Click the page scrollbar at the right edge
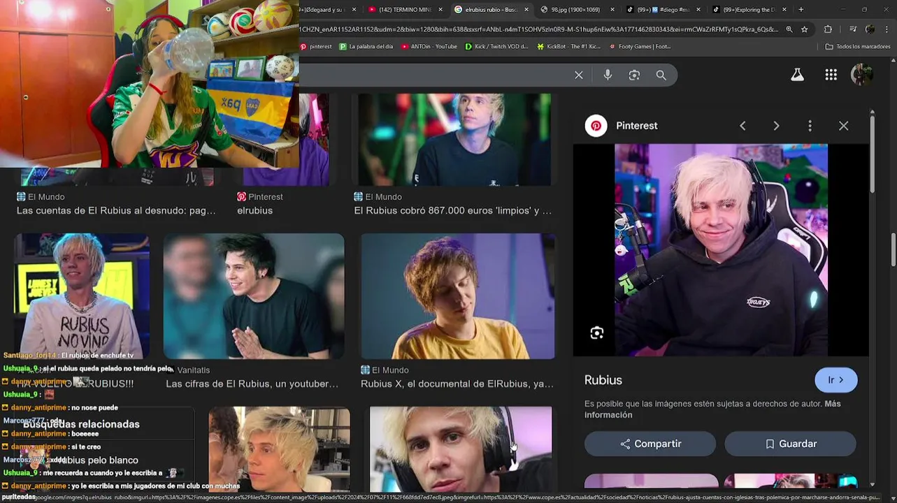Viewport: 897px width, 503px height. point(894,250)
